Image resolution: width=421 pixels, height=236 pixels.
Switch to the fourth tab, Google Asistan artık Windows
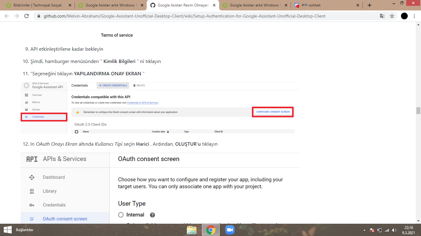[254, 5]
